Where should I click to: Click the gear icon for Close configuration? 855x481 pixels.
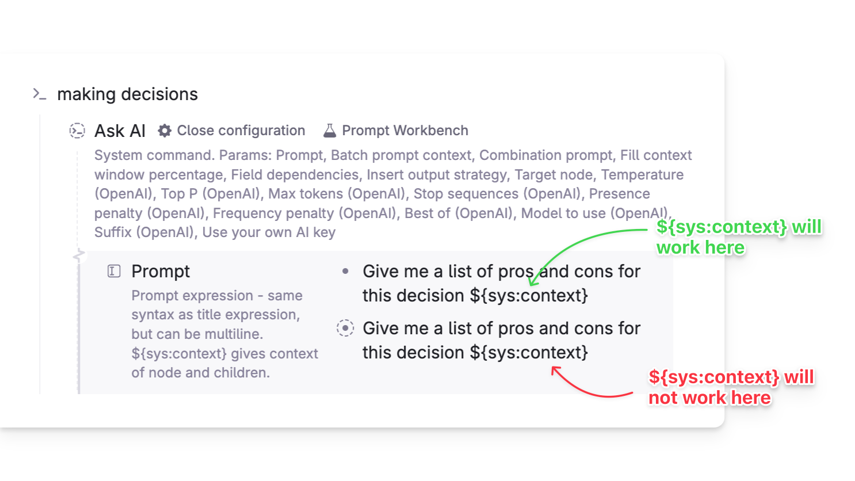pyautogui.click(x=165, y=131)
